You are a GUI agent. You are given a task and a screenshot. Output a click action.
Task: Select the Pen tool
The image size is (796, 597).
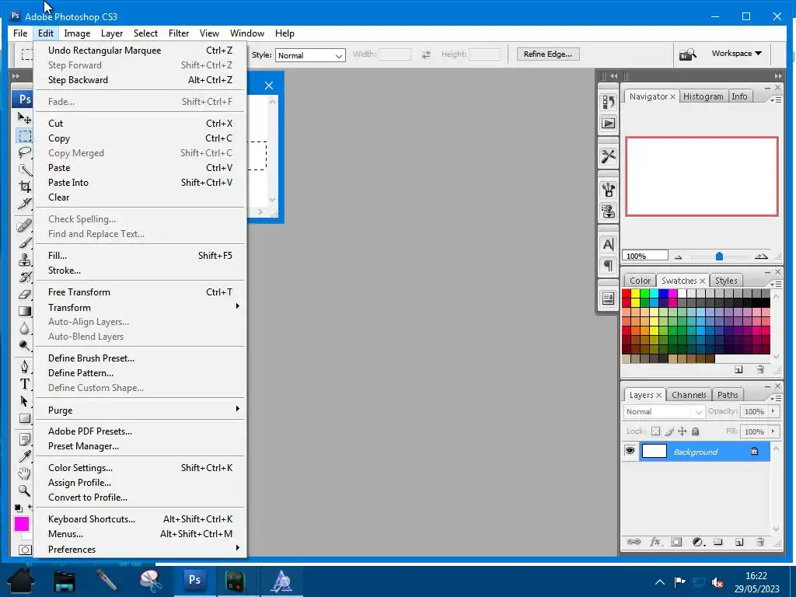tap(24, 367)
